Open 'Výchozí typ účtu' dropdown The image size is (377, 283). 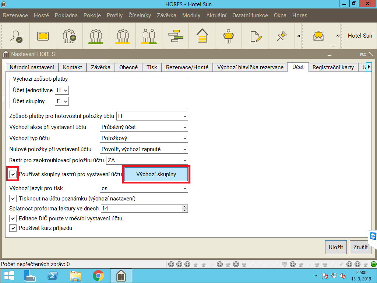tap(144, 138)
